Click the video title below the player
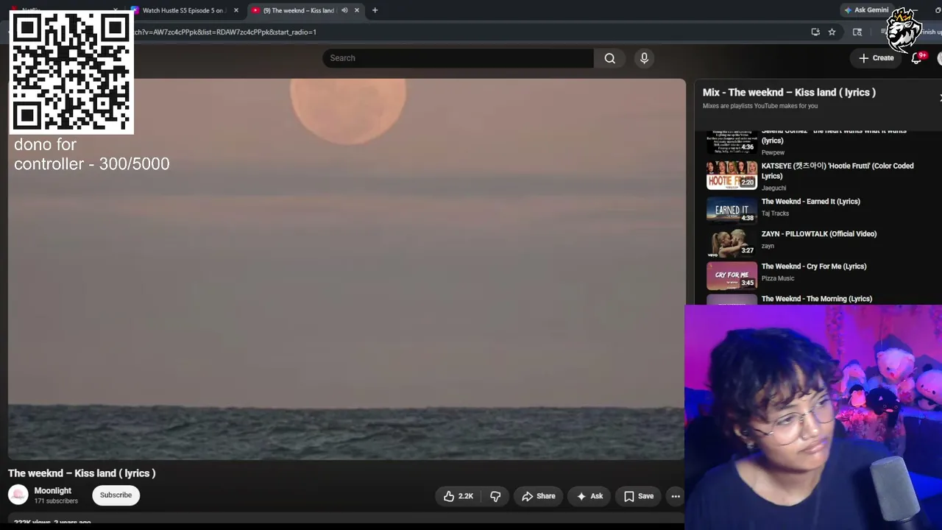 coord(82,473)
